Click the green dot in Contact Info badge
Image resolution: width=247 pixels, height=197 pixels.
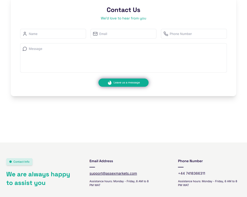(x=10, y=162)
